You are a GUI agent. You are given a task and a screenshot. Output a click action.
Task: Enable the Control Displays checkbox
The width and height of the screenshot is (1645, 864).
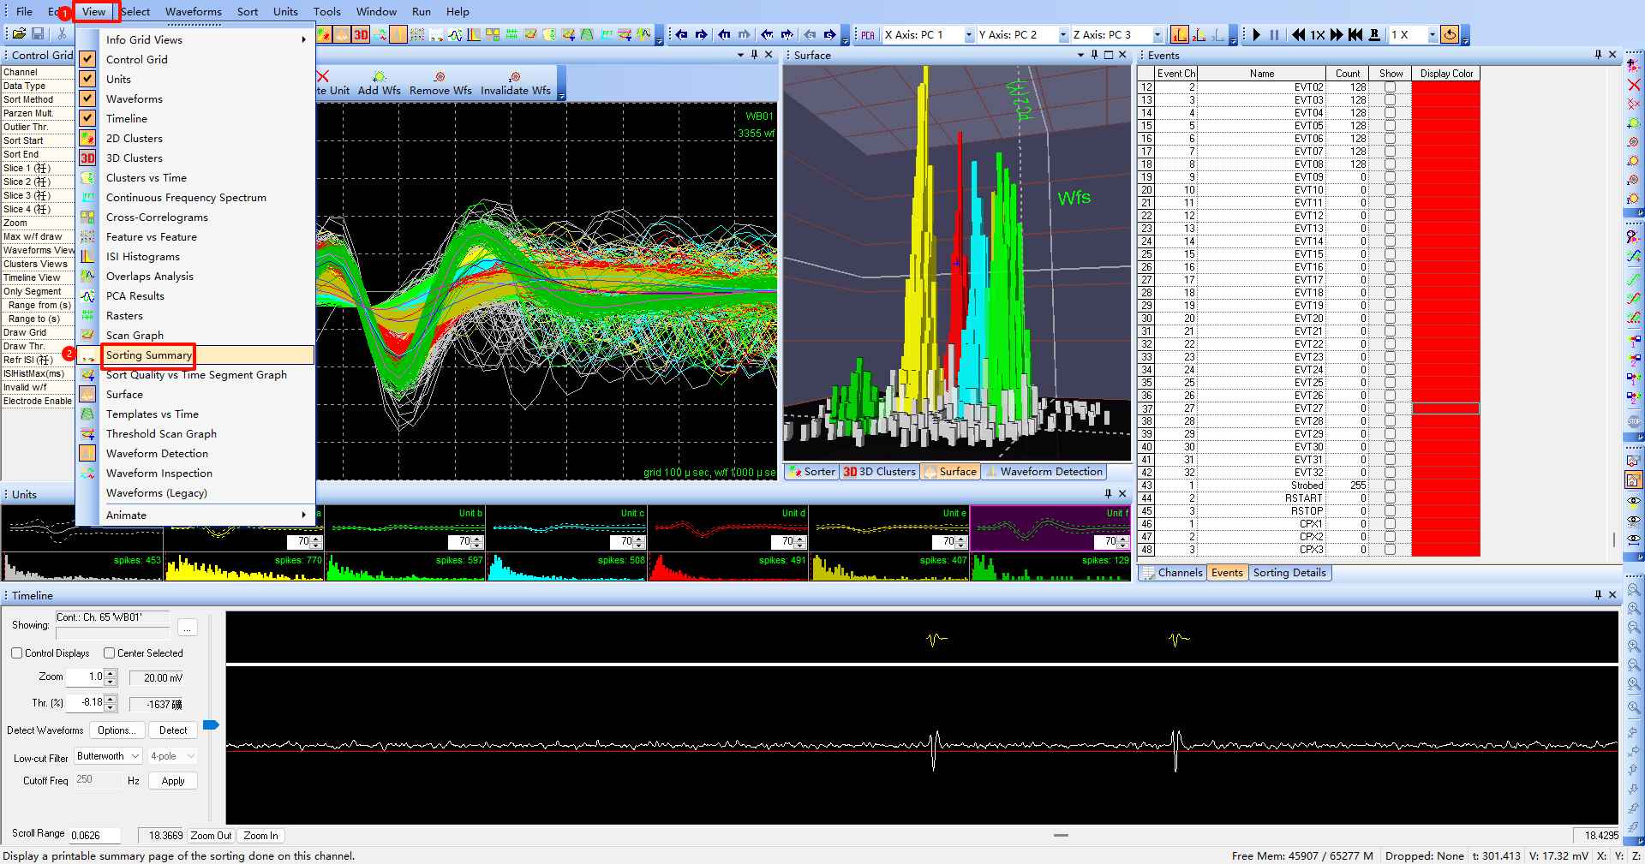tap(16, 653)
